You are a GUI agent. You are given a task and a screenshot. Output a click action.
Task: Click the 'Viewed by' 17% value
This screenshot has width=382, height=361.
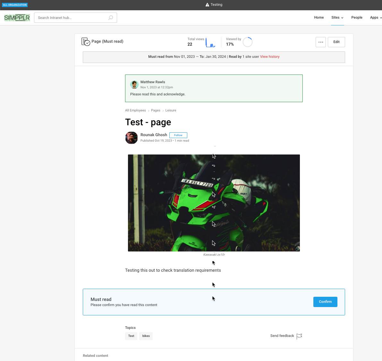230,44
